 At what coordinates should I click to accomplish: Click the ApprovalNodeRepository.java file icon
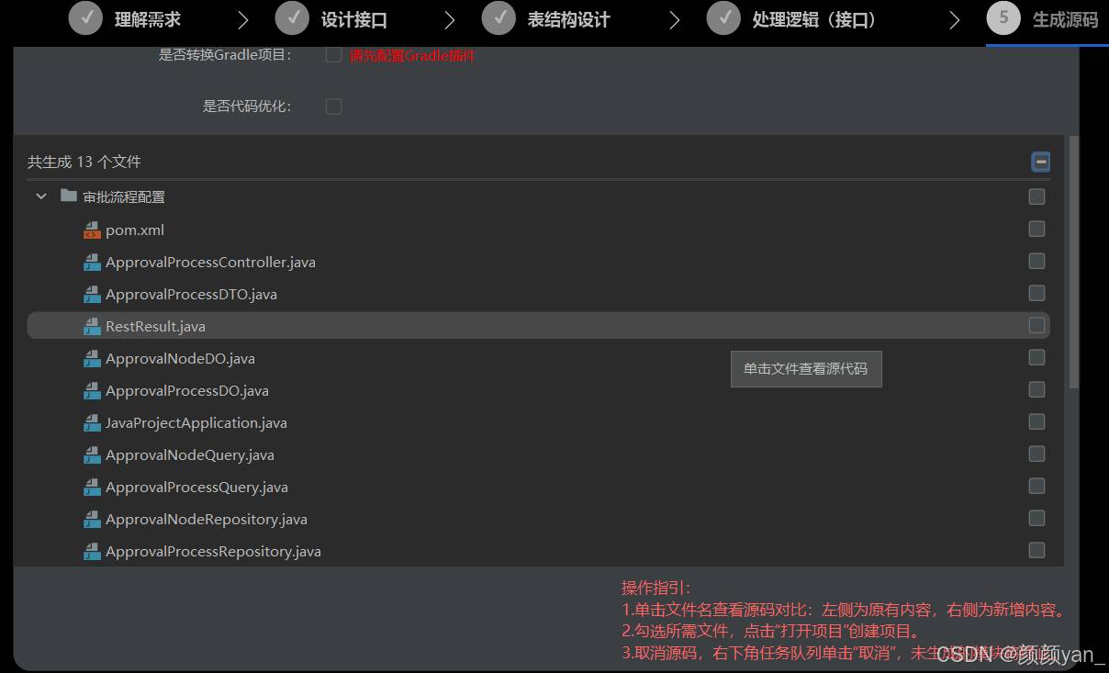tap(92, 520)
